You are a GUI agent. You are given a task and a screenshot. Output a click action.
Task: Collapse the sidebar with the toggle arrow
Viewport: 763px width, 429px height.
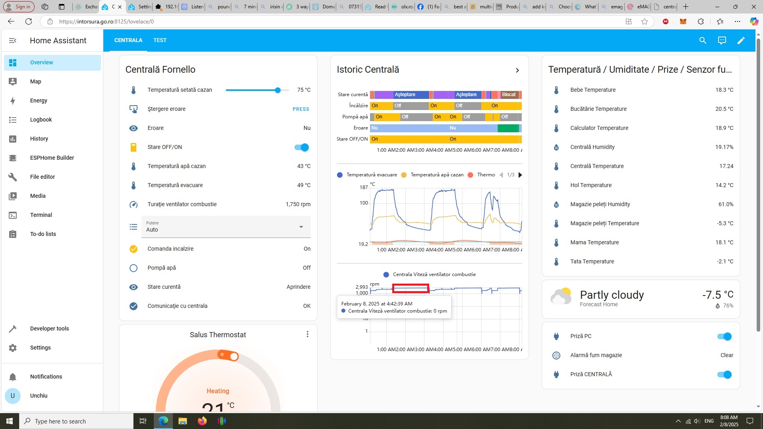click(x=13, y=40)
